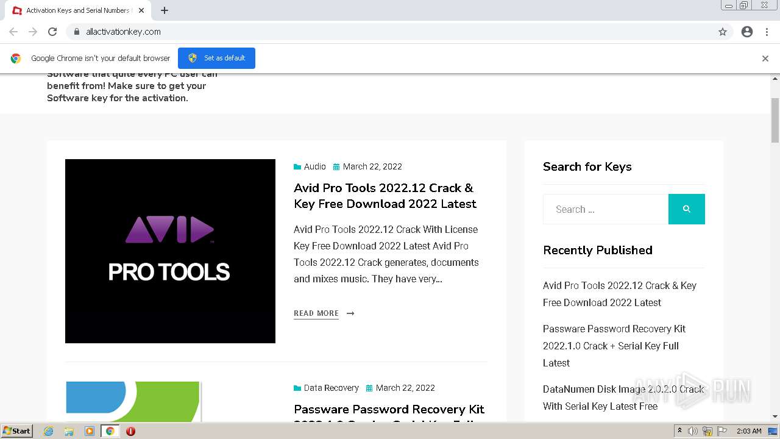Click the magnifier search submit button
780x439 pixels.
click(x=687, y=209)
